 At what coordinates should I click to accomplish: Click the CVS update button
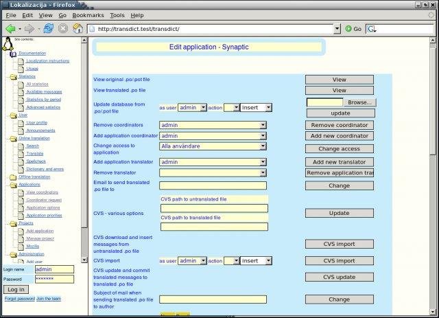[x=340, y=277]
